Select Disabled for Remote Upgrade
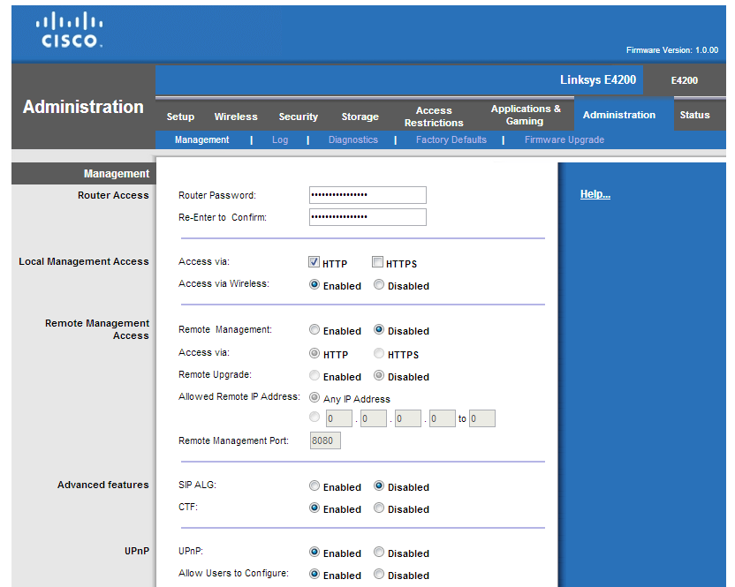Screen dimensions: 735x587 pos(379,375)
